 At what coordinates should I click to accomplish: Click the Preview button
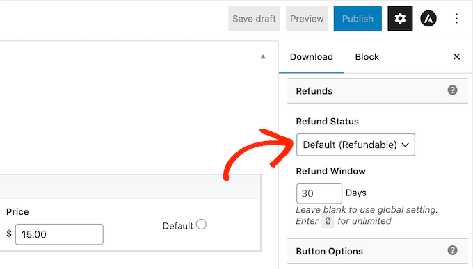[x=307, y=18]
